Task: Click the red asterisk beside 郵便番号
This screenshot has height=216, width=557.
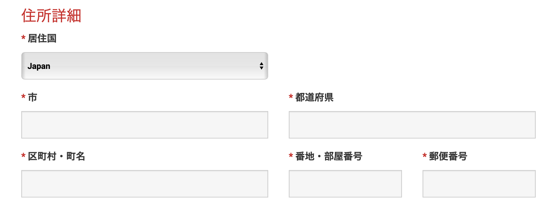Action: [425, 156]
